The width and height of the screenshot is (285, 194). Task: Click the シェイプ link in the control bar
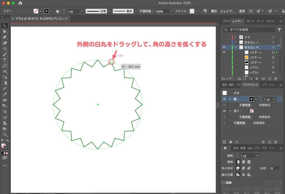point(228,11)
